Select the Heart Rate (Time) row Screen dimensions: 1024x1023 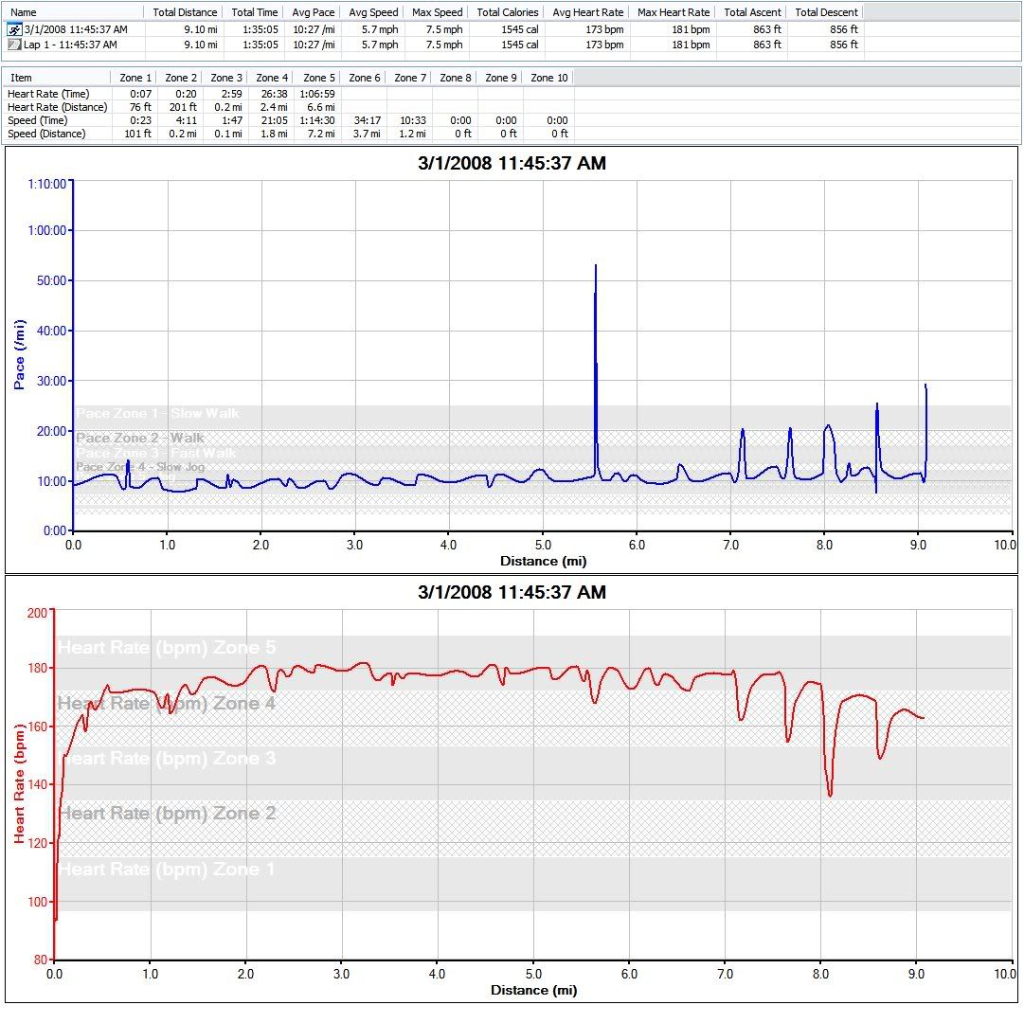point(48,94)
